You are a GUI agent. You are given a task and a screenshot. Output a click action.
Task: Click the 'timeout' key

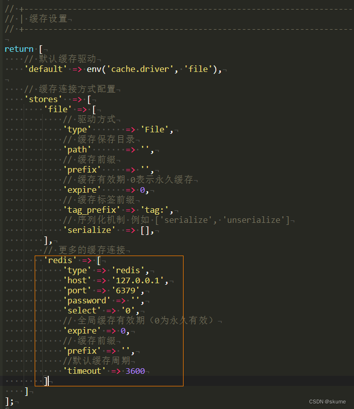click(x=84, y=371)
